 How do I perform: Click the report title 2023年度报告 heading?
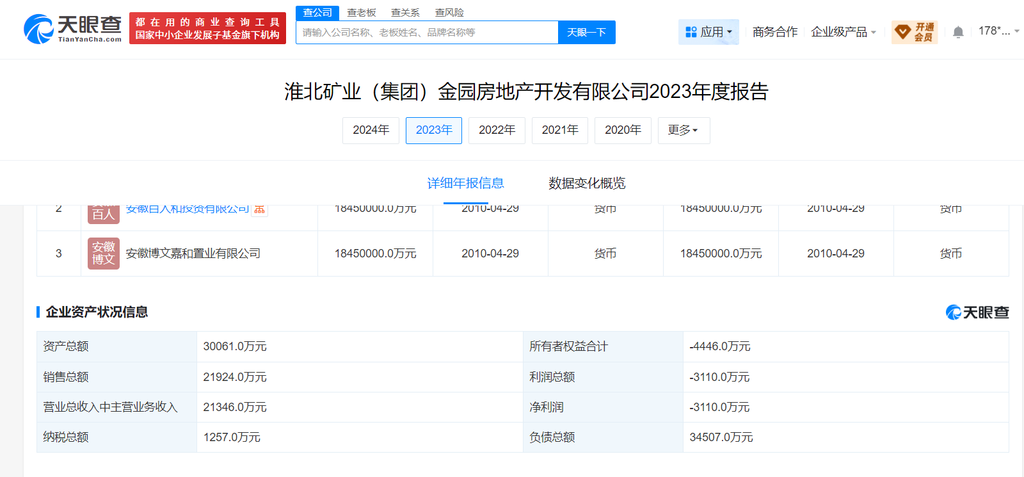[526, 92]
